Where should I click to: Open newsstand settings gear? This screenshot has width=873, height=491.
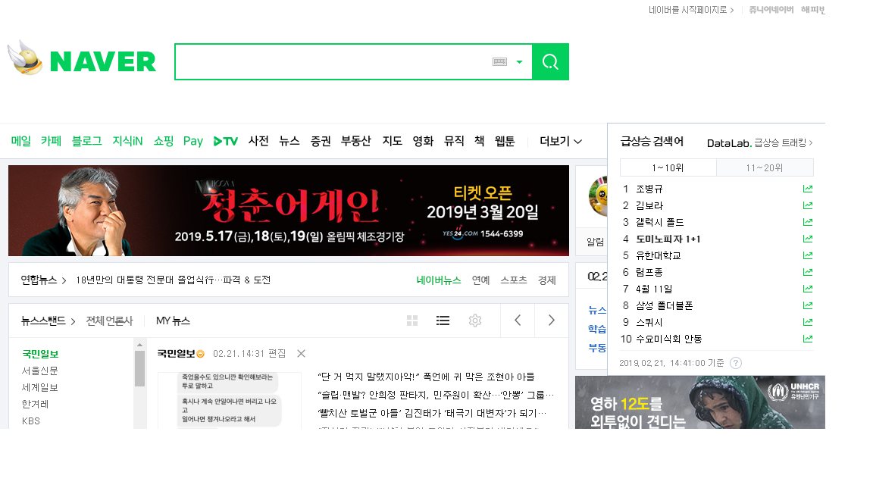tap(475, 321)
